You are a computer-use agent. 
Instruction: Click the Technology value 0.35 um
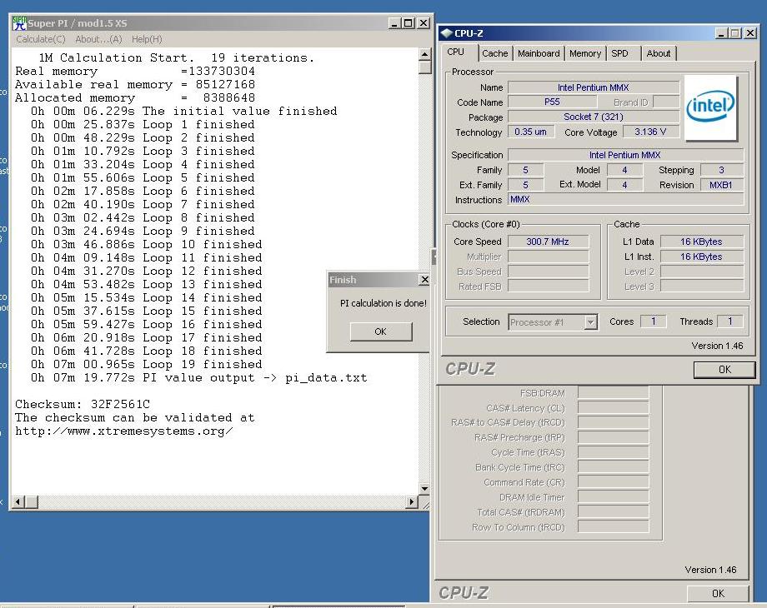point(531,132)
